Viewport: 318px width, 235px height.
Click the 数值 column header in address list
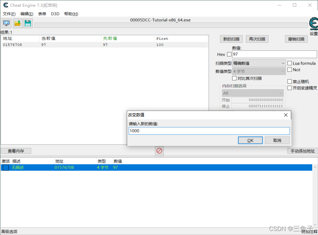pos(118,161)
